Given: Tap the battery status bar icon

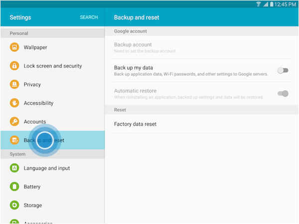Looking at the screenshot, I should (x=272, y=4).
